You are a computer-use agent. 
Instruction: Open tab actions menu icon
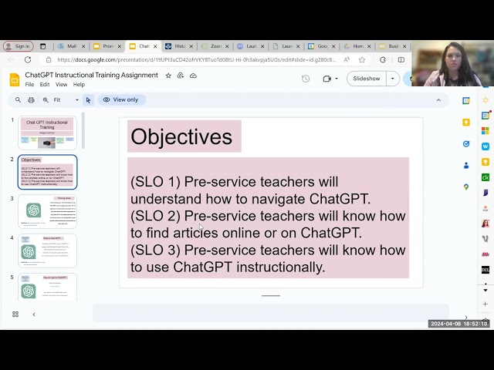click(43, 46)
